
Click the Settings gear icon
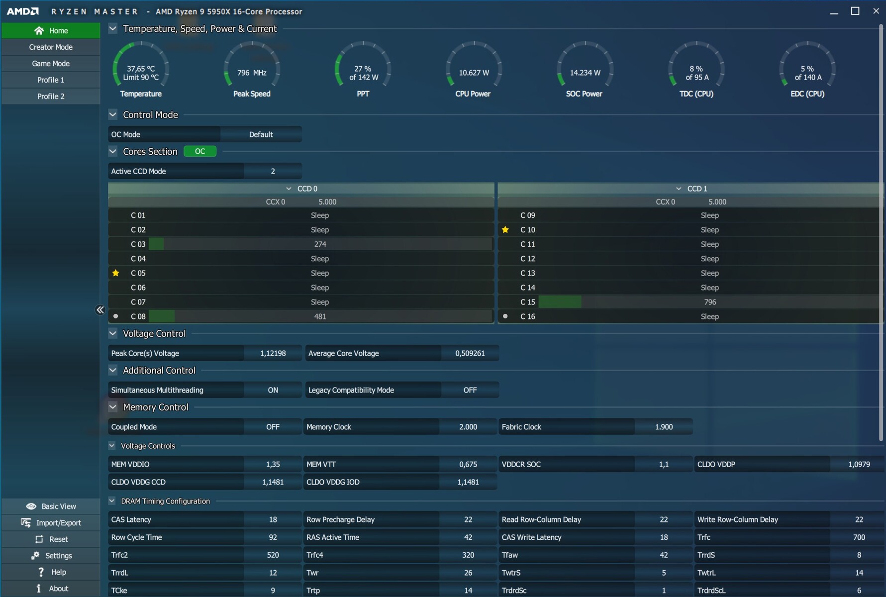pyautogui.click(x=35, y=556)
